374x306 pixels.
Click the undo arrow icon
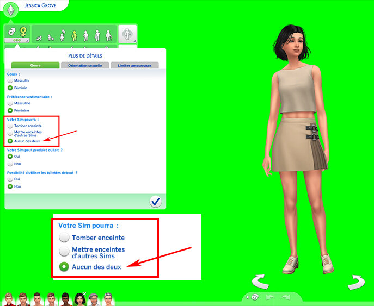[270, 297]
